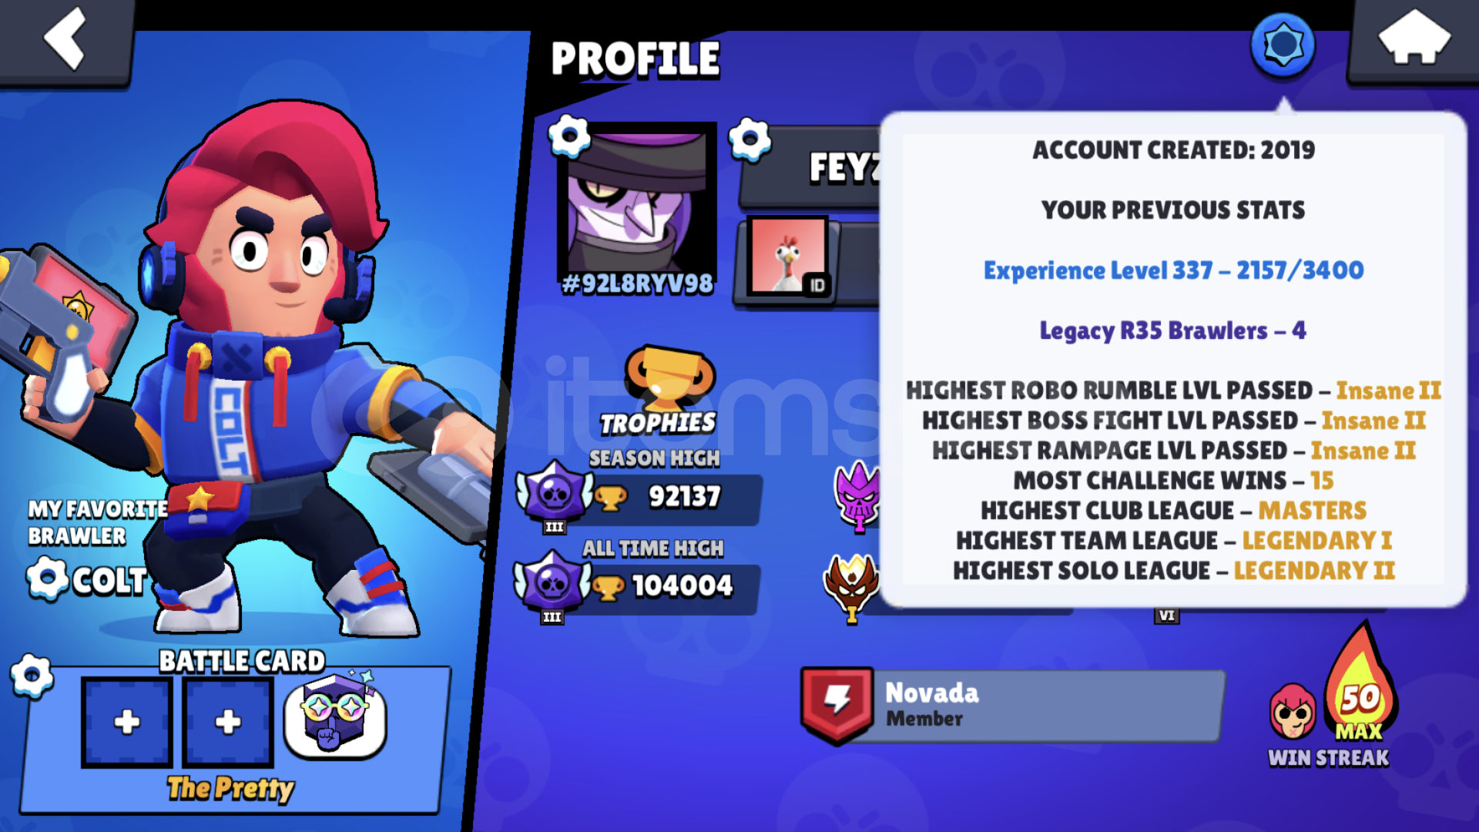Tap the all time high 104004 bar
Viewport: 1479px width, 832px height.
coord(638,587)
